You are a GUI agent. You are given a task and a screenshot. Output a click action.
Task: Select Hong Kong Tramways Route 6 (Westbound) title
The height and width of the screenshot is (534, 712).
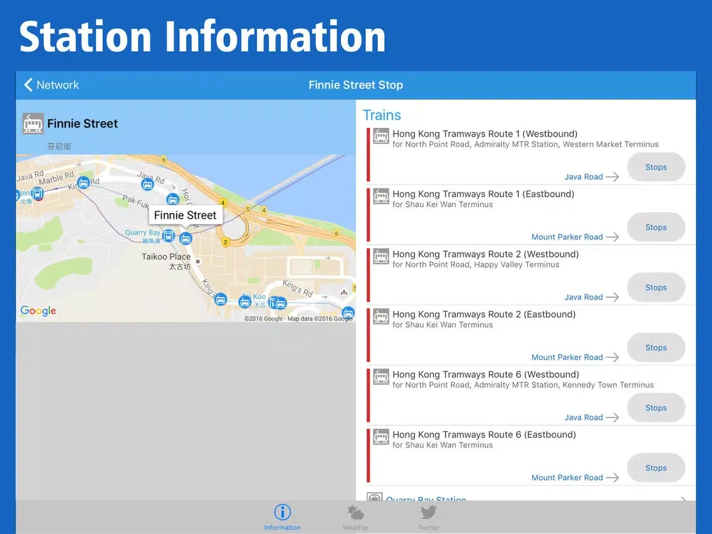point(486,375)
